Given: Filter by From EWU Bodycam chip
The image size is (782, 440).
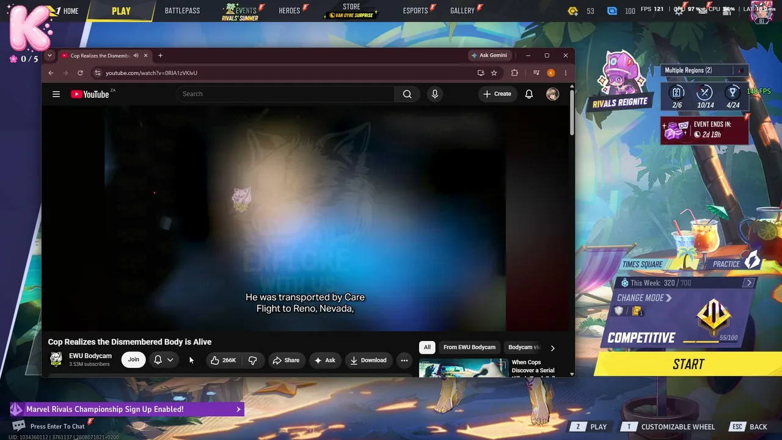Looking at the screenshot, I should [469, 347].
